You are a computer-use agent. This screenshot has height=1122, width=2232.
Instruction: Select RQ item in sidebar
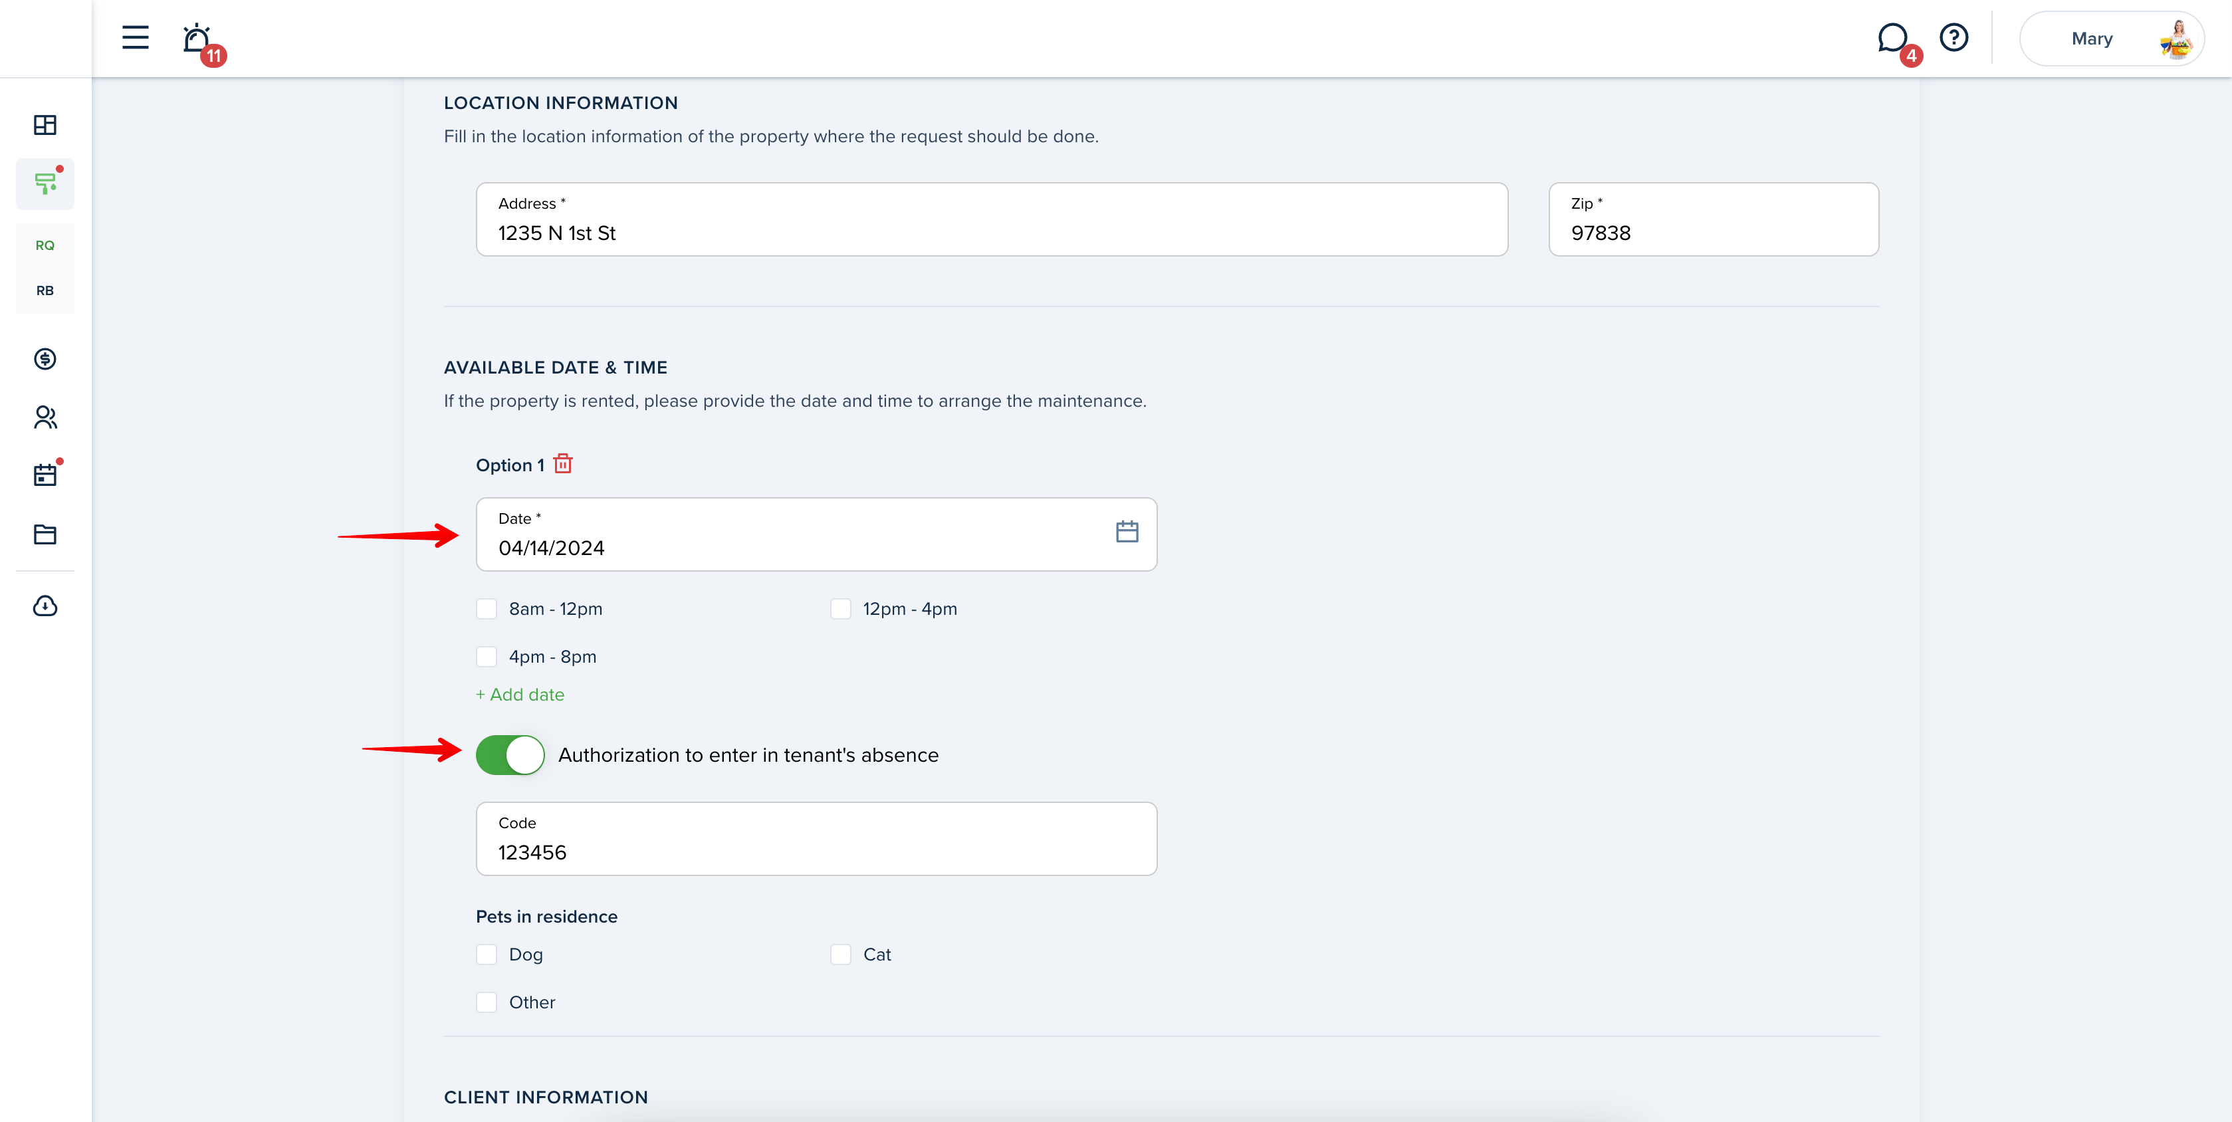coord(45,245)
